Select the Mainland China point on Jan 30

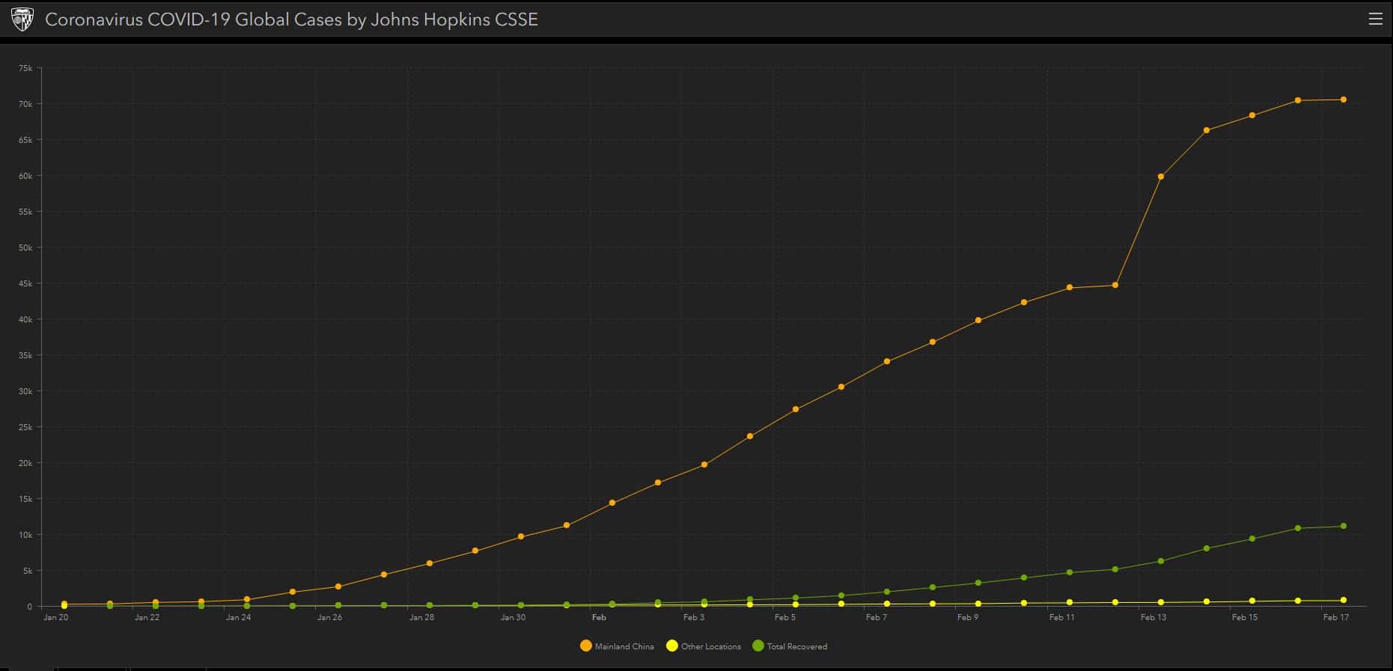521,537
